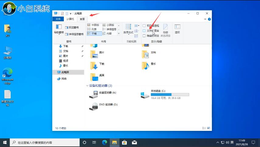The image size is (260, 147).
Task: Choose the 小图标 layout option
Action: pyautogui.click(x=108, y=25)
